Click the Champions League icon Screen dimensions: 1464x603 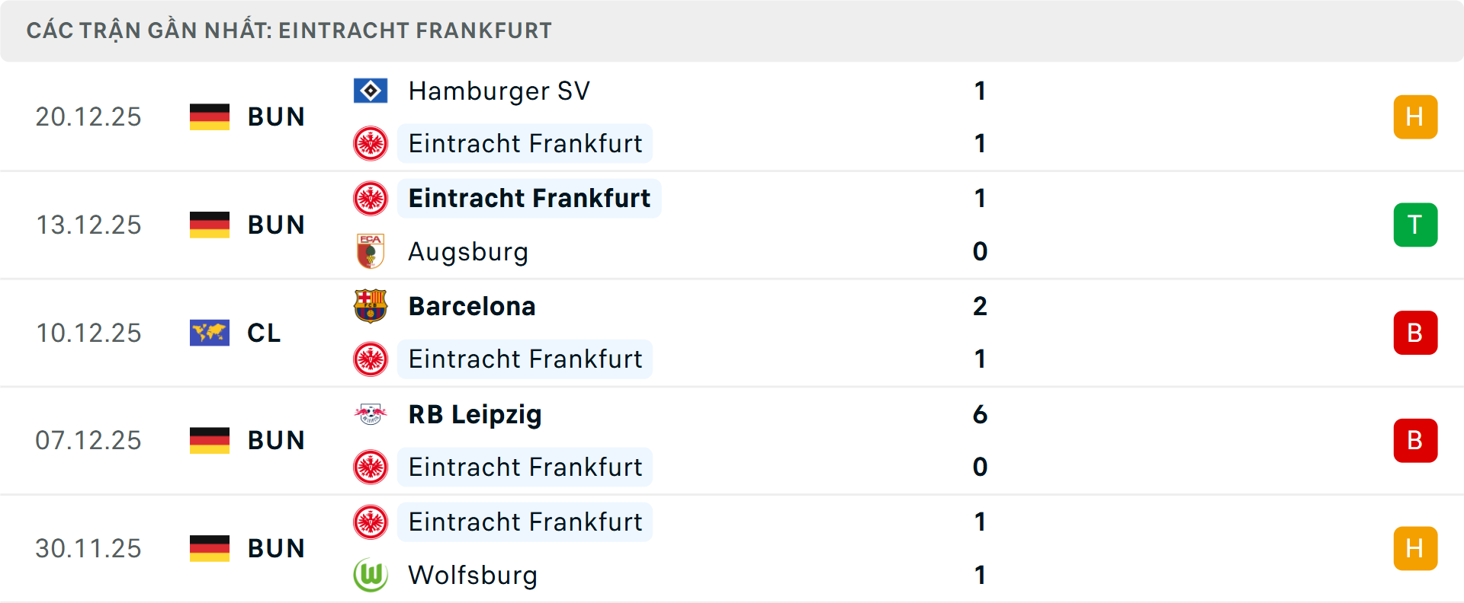(210, 333)
